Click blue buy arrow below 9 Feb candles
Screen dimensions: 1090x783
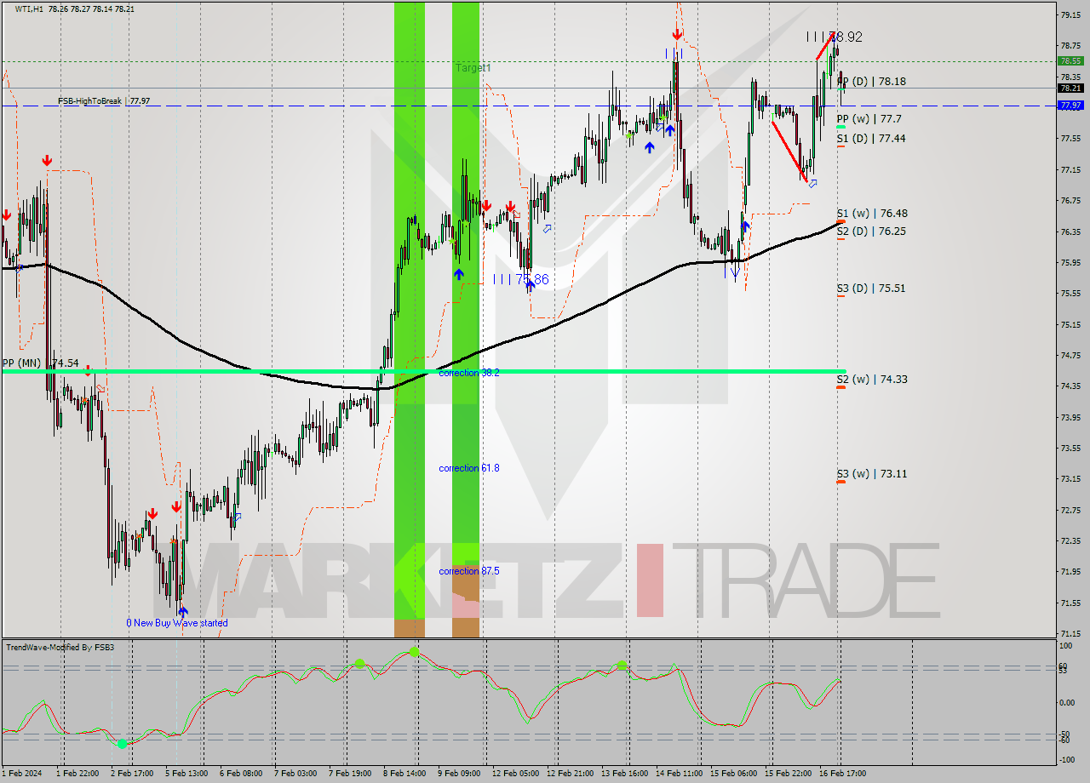458,273
